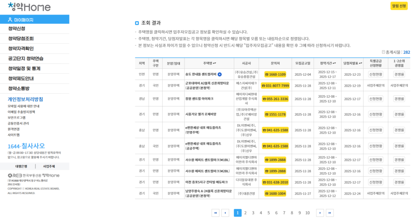Open 서수원 에피트 센트럴마크(M2BL) listing

[208, 171]
